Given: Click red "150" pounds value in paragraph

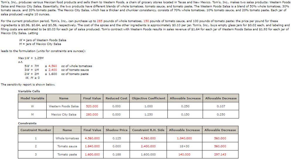Looking at the screenshot, I should point(146,21).
